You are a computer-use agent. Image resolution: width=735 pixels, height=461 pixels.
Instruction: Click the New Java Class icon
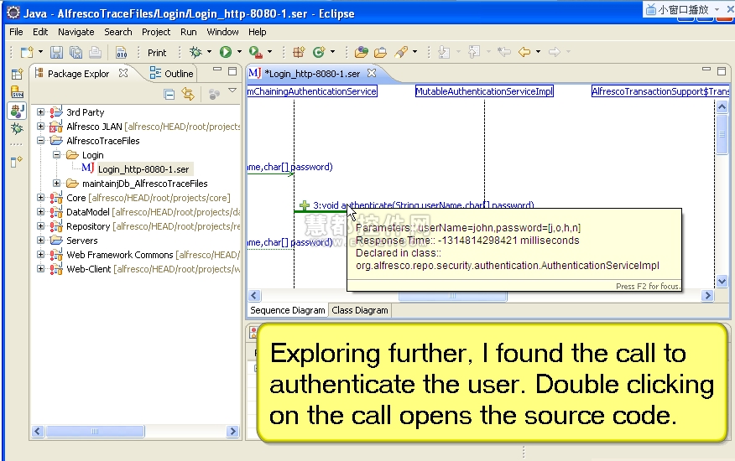319,52
